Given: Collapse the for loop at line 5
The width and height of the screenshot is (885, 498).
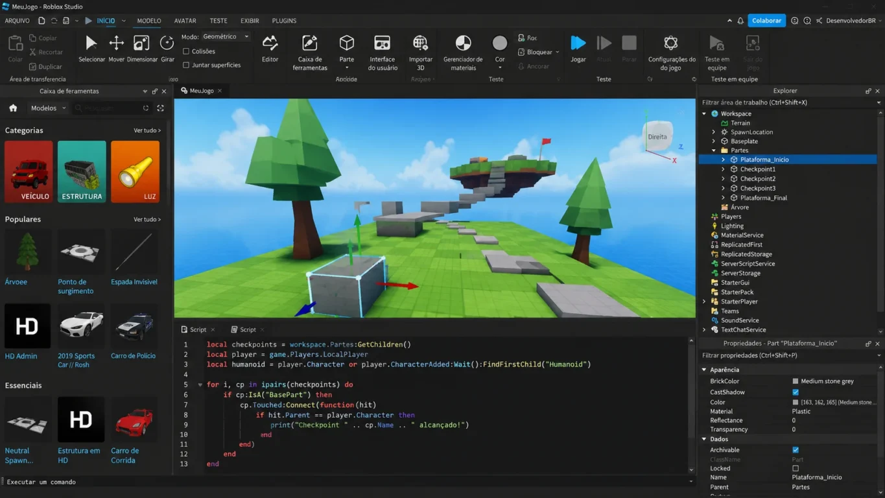Looking at the screenshot, I should point(200,385).
